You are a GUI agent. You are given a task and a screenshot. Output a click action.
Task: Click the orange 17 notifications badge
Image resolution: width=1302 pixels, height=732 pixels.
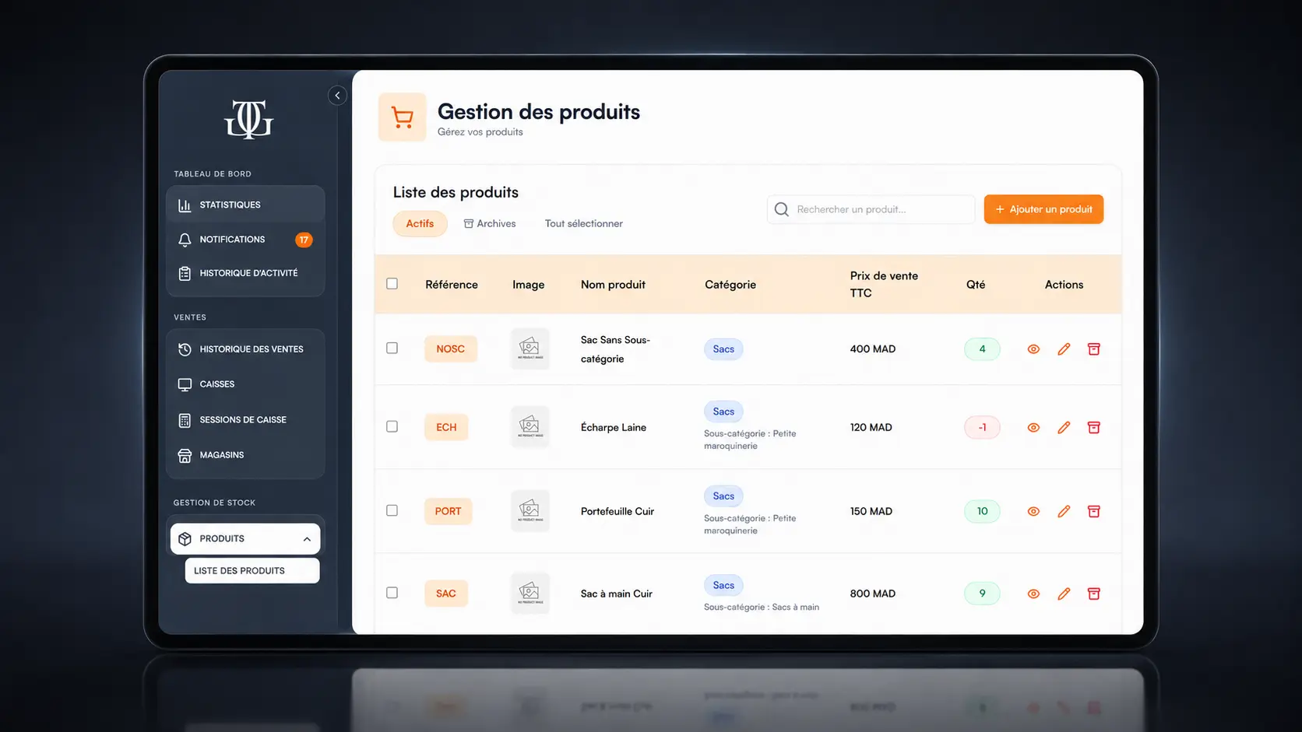click(x=304, y=240)
